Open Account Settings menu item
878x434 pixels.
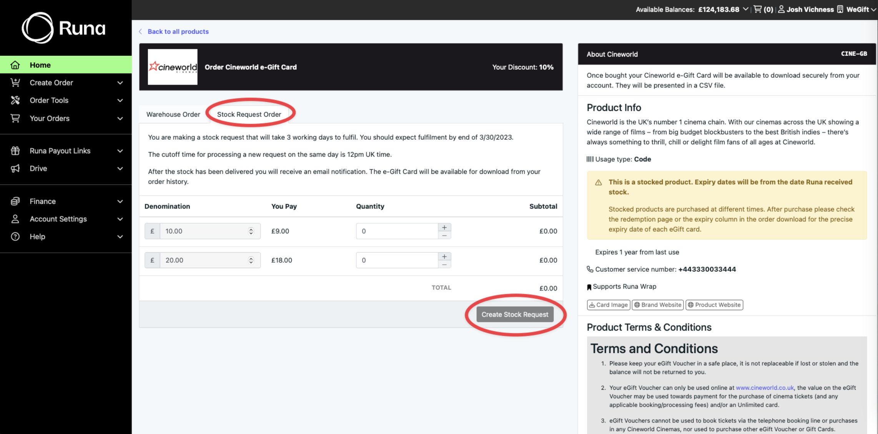tap(66, 219)
